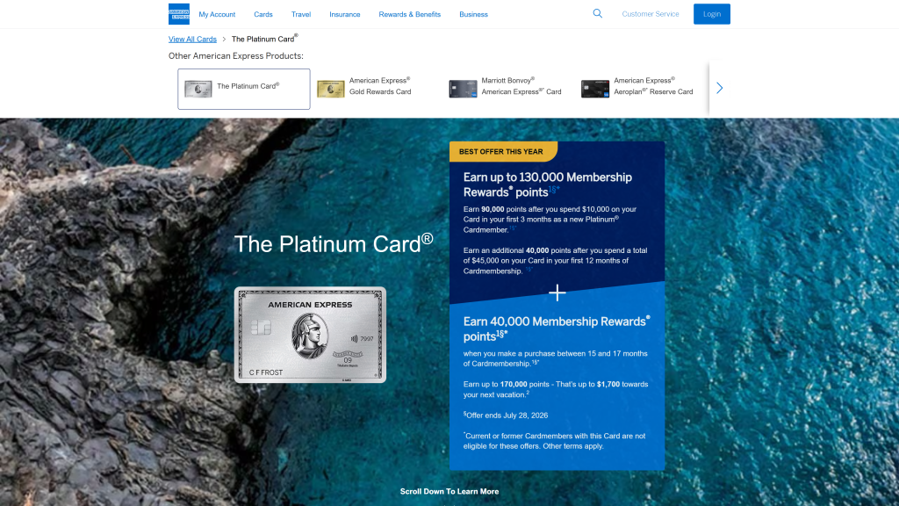Image resolution: width=899 pixels, height=506 pixels.
Task: Open the Cards menu
Action: click(263, 14)
